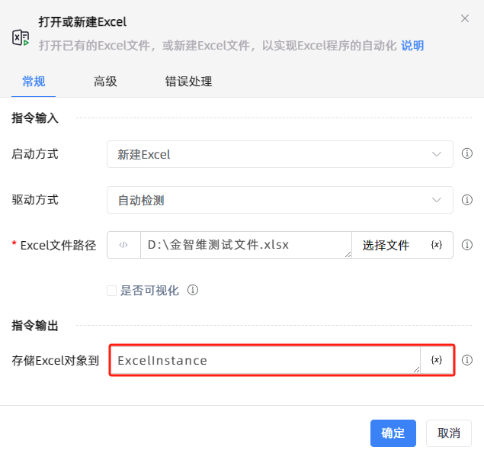Click info icon next to ExcelInstance field

[x=466, y=360]
